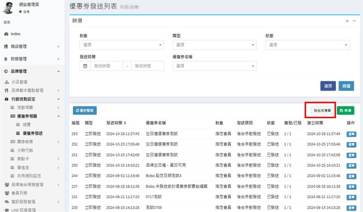Select 總覽 under 優惠券相關
The height and width of the screenshot is (212, 363).
27,125
